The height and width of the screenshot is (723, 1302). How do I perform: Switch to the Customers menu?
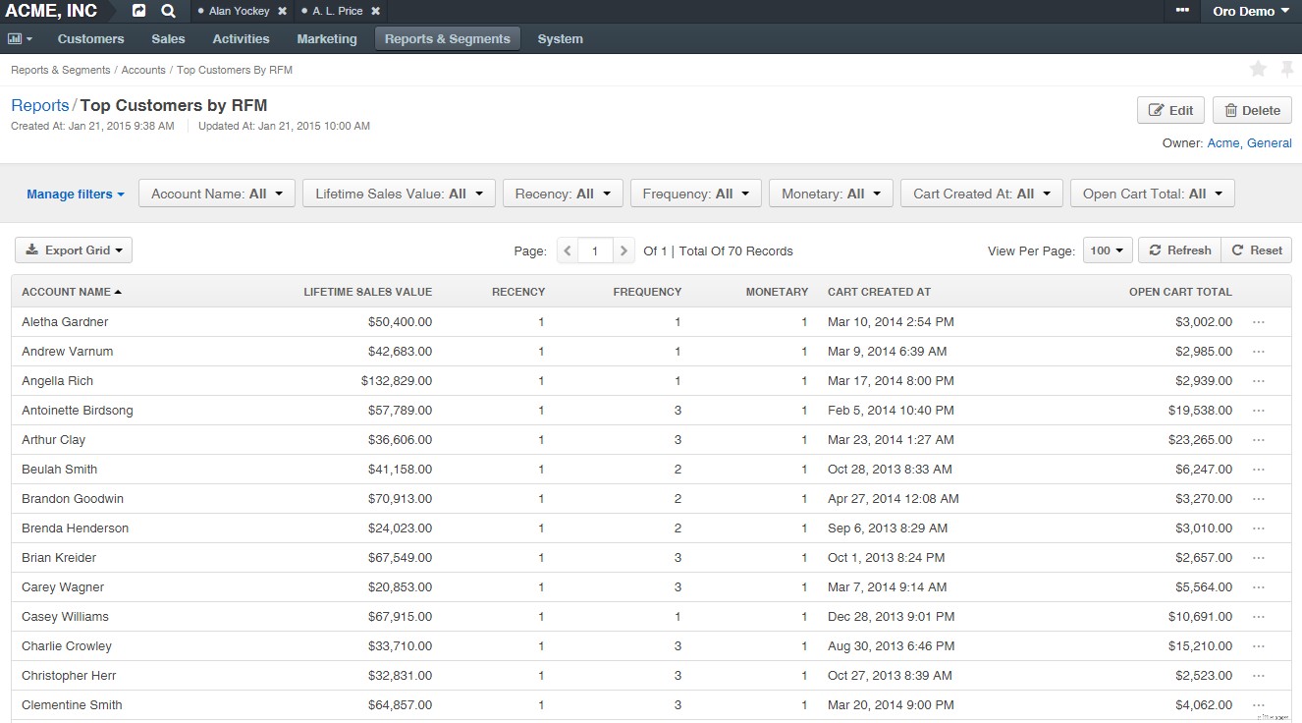click(90, 38)
